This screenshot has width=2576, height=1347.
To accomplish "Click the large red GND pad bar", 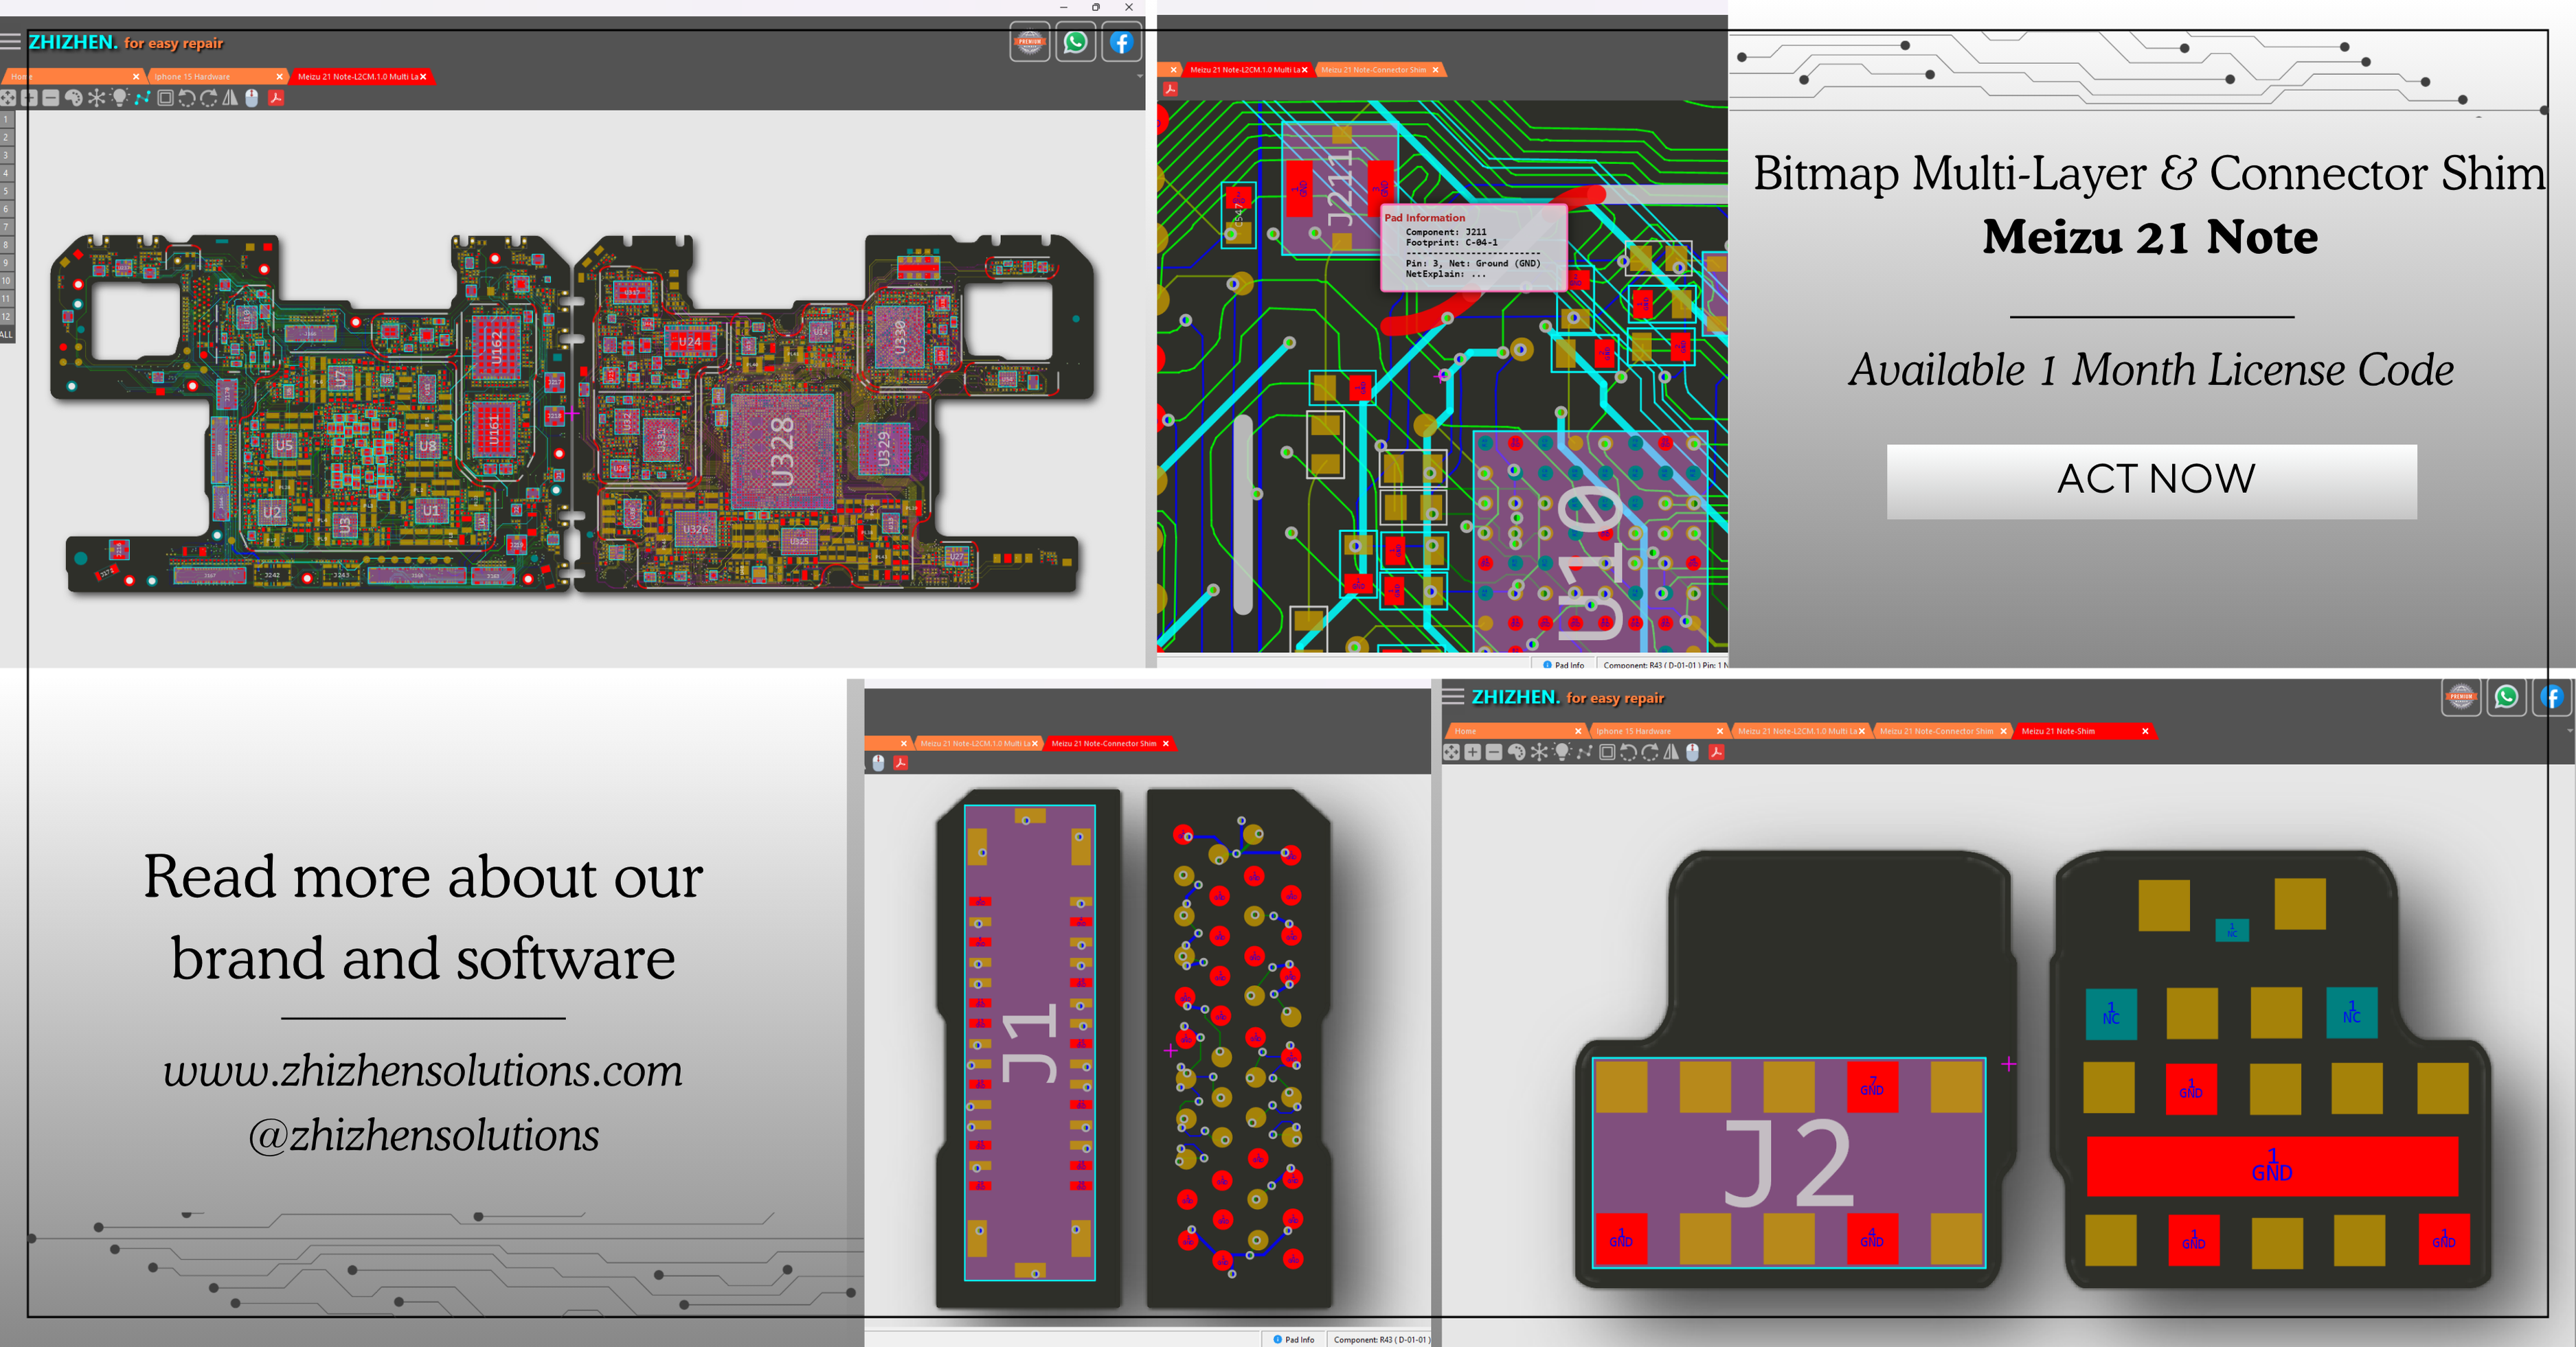I will [2271, 1165].
